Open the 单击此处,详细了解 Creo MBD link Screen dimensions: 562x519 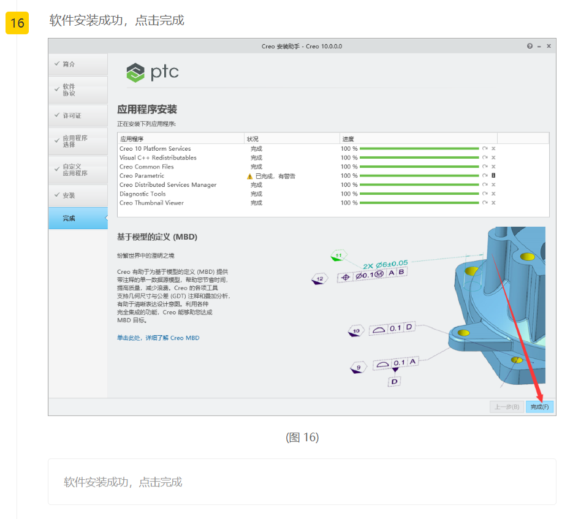pos(158,338)
